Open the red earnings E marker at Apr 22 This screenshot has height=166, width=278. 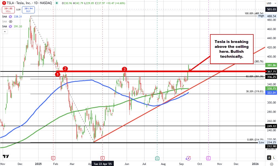[x=103, y=158]
